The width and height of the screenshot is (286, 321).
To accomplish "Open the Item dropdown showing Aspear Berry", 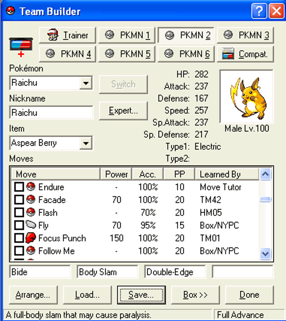I will point(86,143).
